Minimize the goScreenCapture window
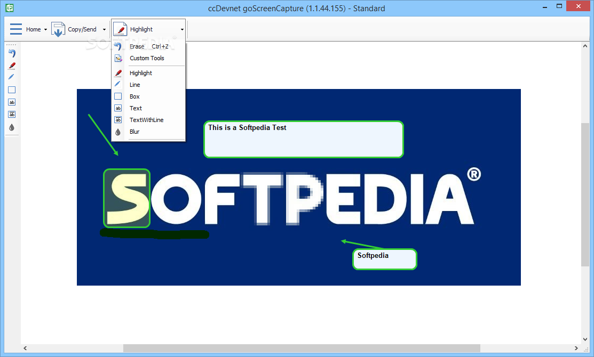Image resolution: width=594 pixels, height=357 pixels. pyautogui.click(x=545, y=7)
